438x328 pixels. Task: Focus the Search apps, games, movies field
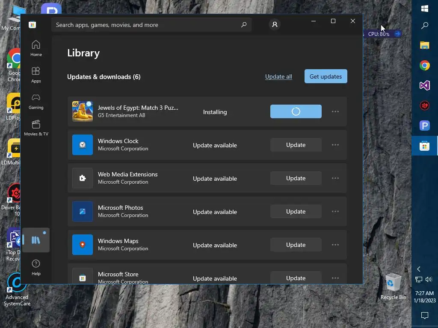pyautogui.click(x=151, y=25)
